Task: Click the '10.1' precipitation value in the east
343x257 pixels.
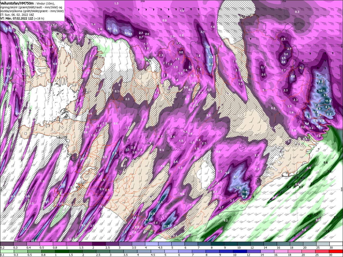Action: [x=322, y=91]
